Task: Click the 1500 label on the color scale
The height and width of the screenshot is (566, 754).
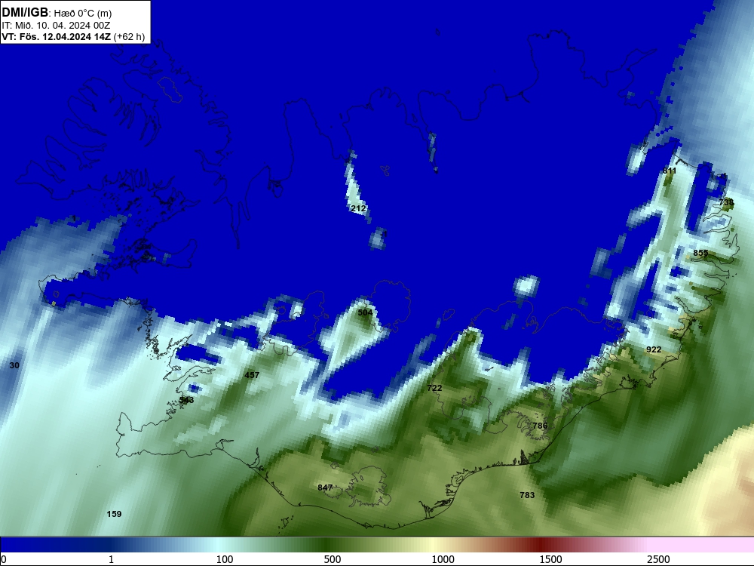Action: pyautogui.click(x=550, y=559)
